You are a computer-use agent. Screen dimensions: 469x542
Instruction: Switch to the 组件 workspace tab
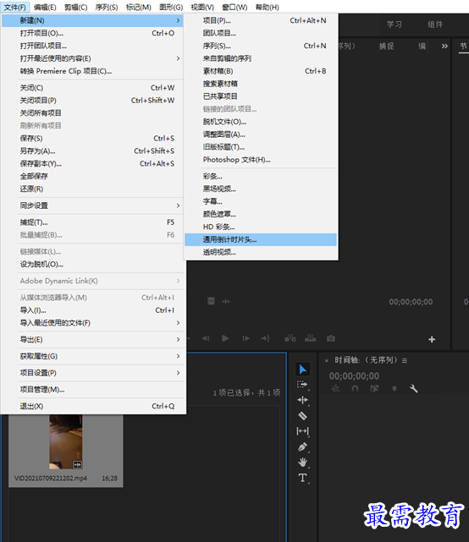435,25
